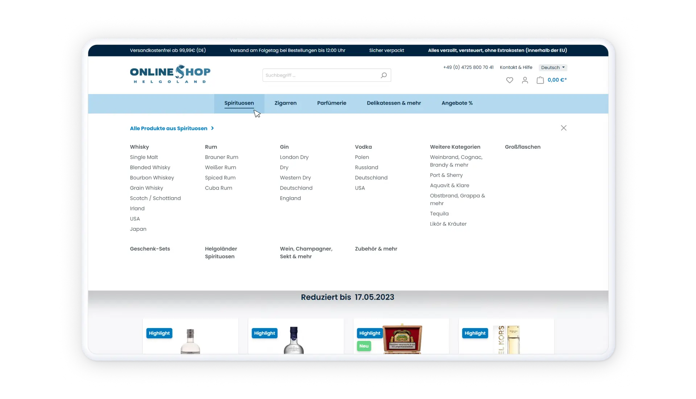696x399 pixels.
Task: Open the Parfümerie navigation menu
Action: coord(331,103)
